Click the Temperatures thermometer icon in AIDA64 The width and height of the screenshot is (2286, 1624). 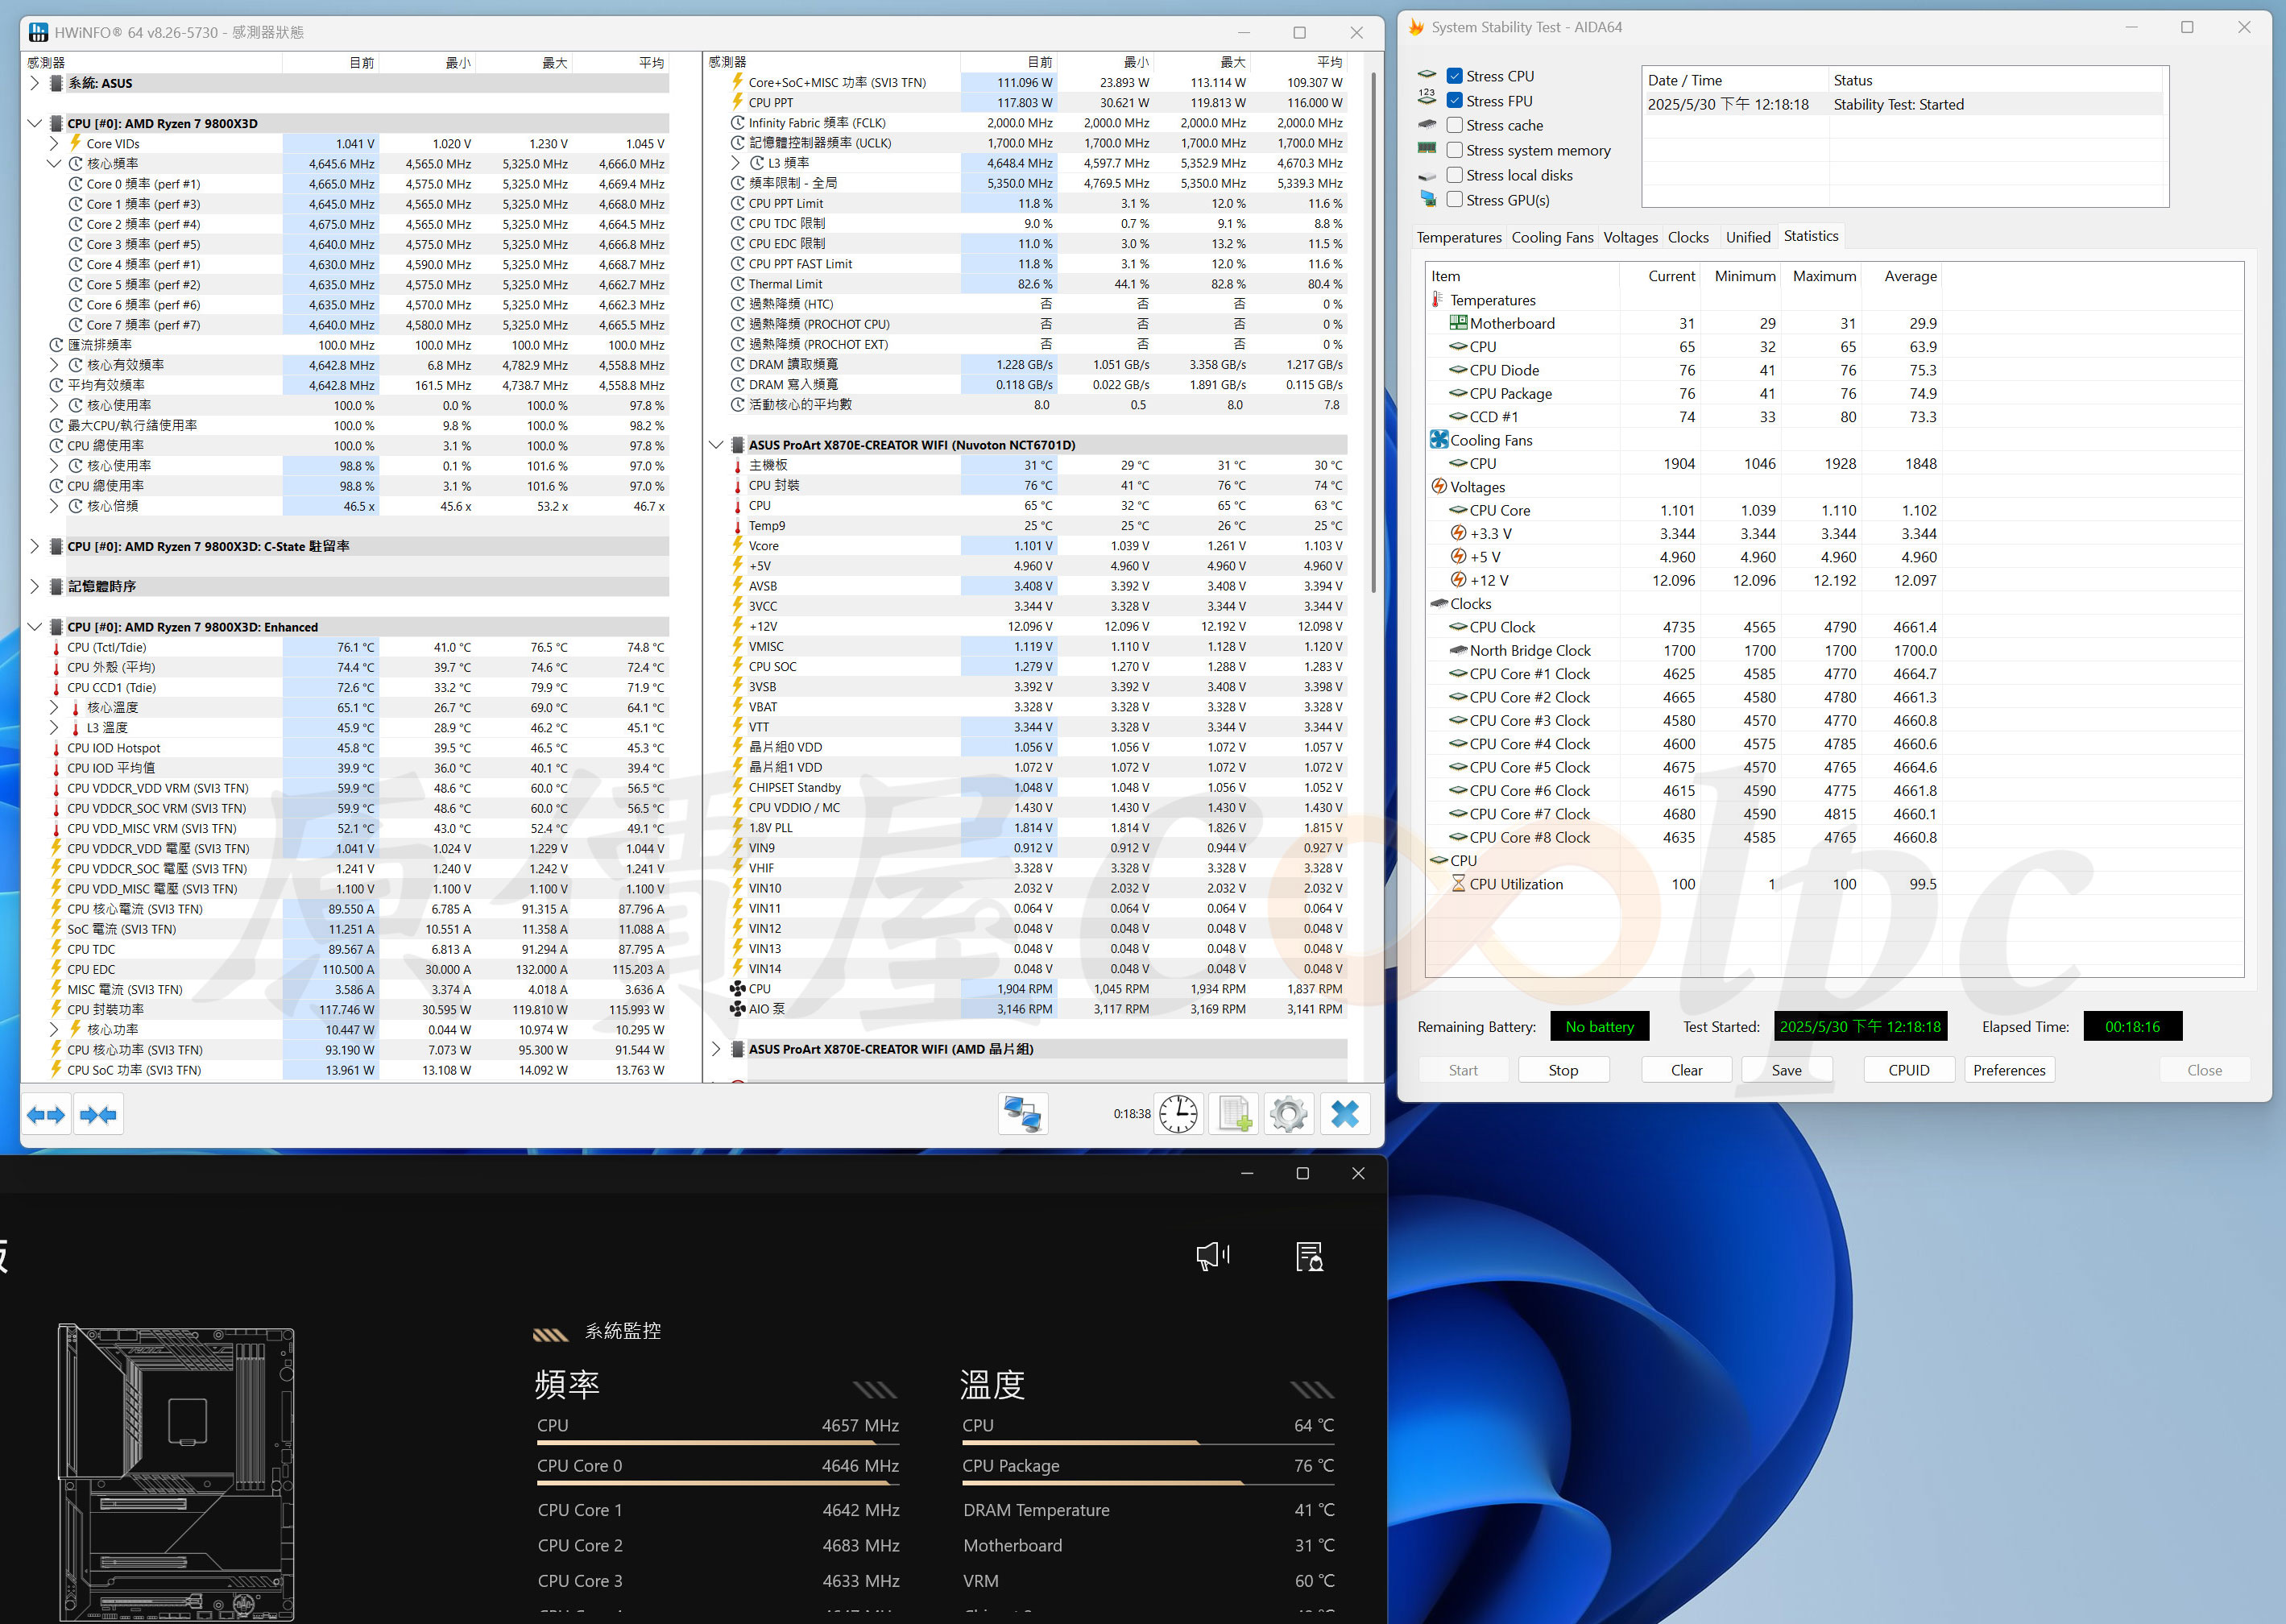tap(1438, 300)
